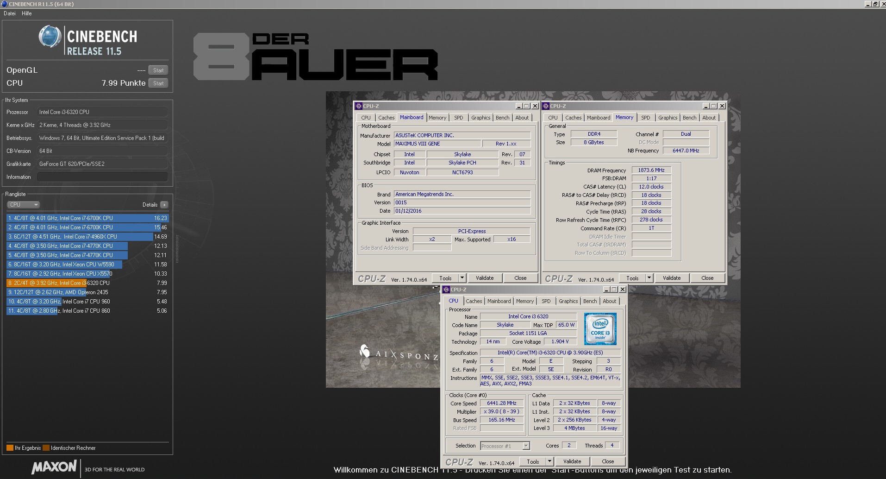The height and width of the screenshot is (479, 886).
Task: Click the Ihr Ergebnis orange legend swatch
Action: coord(10,448)
